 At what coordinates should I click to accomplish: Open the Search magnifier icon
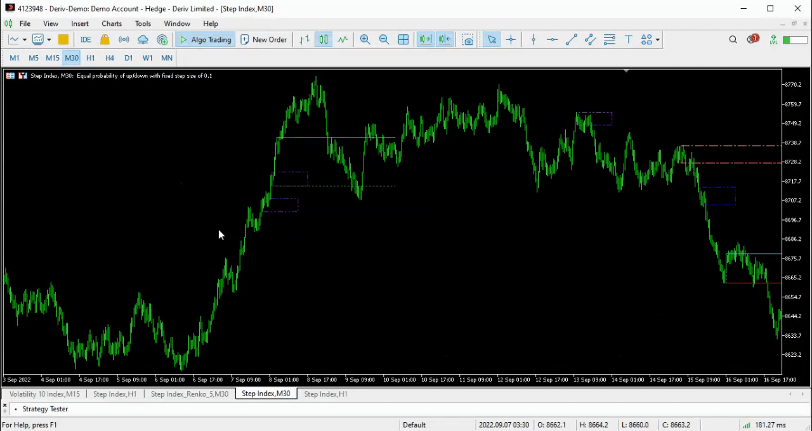[733, 39]
